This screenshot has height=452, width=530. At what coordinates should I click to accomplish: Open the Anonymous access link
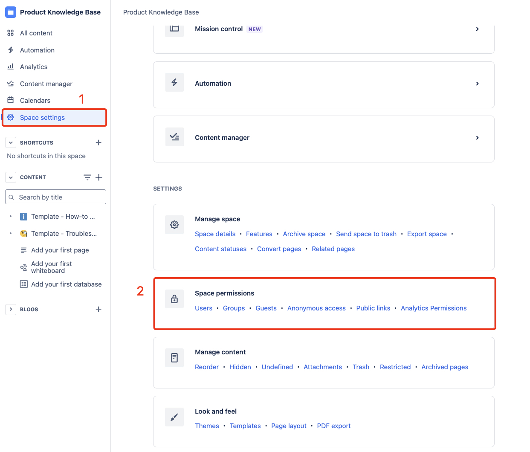click(x=316, y=308)
